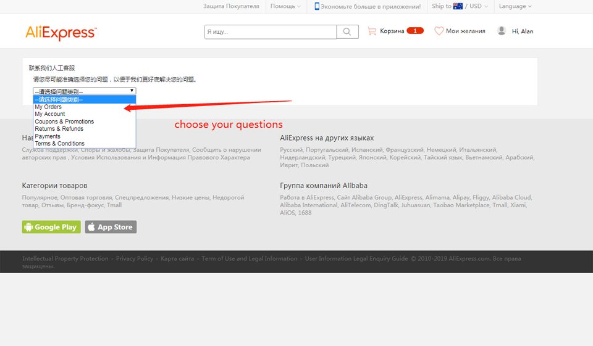Screen dimensions: 593x346
Task: Open Информация Правового Характера link
Action: [x=198, y=157]
